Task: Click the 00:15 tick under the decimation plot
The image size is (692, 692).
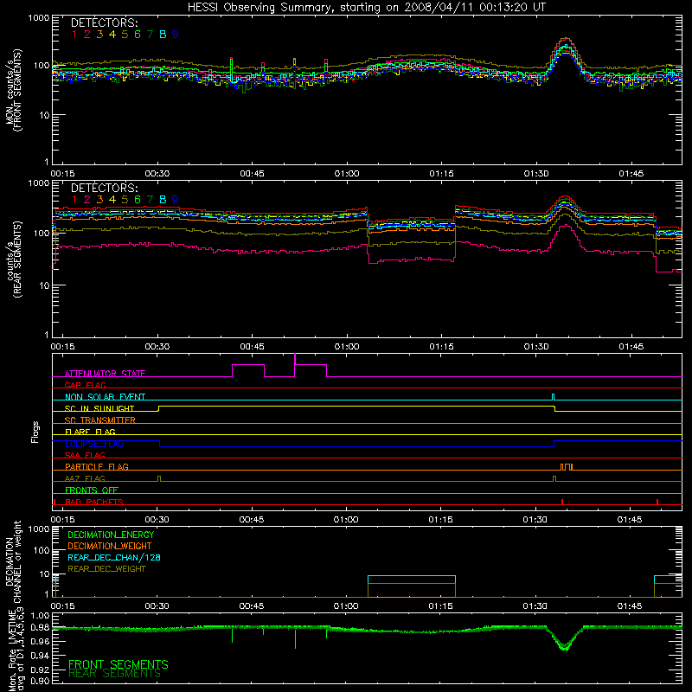Action: click(62, 606)
